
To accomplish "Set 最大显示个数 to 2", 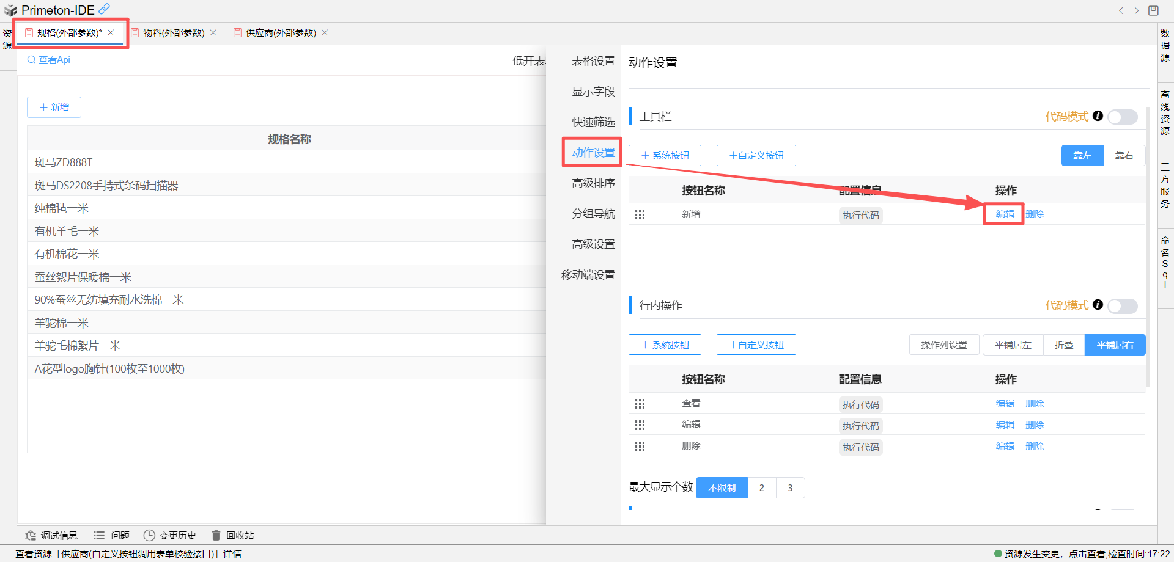I will tap(761, 488).
